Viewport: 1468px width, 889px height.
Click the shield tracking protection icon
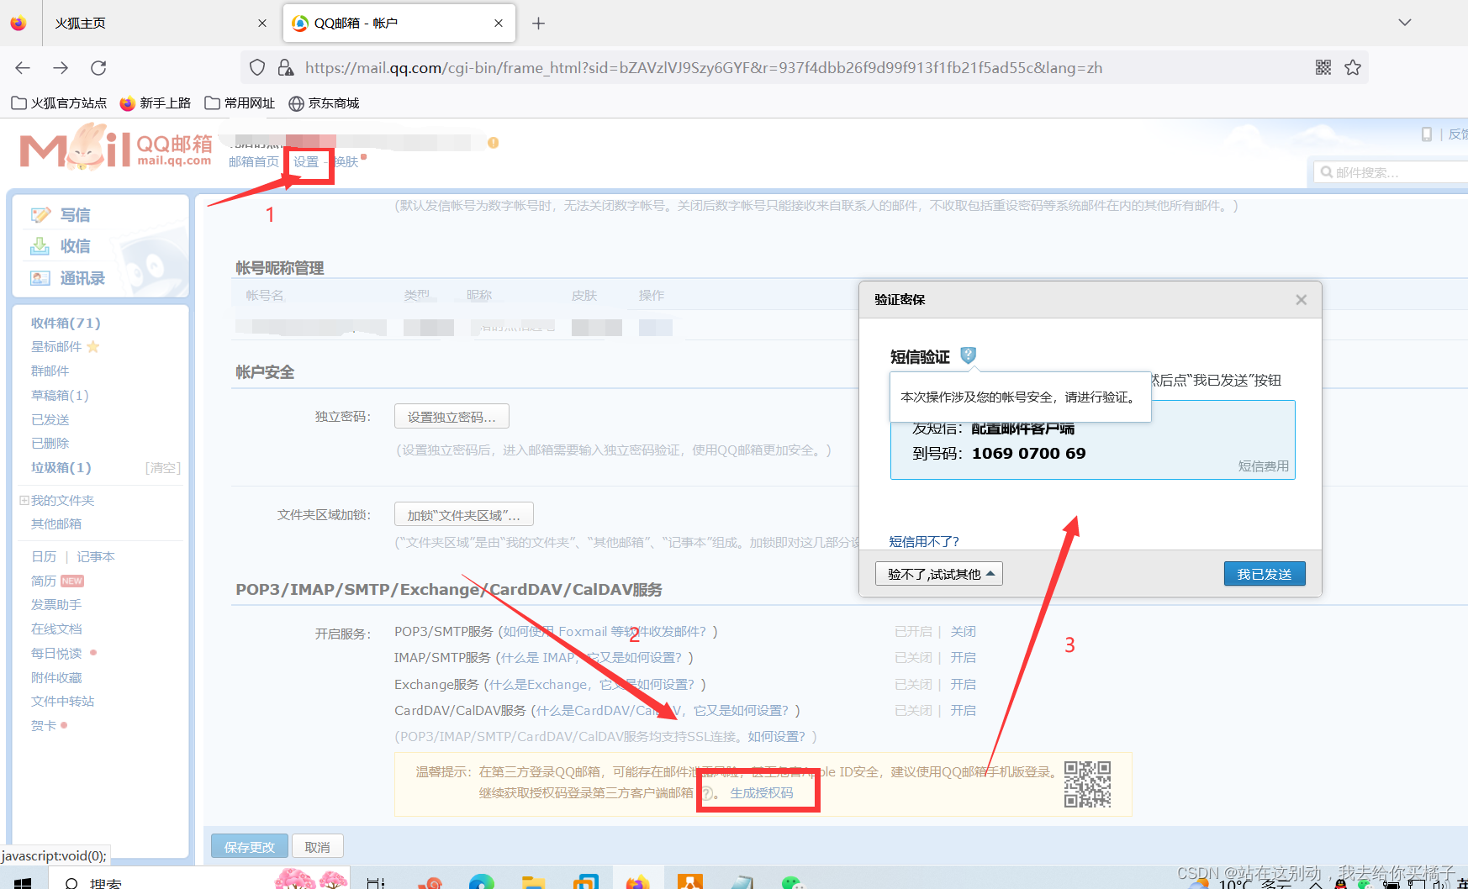257,67
